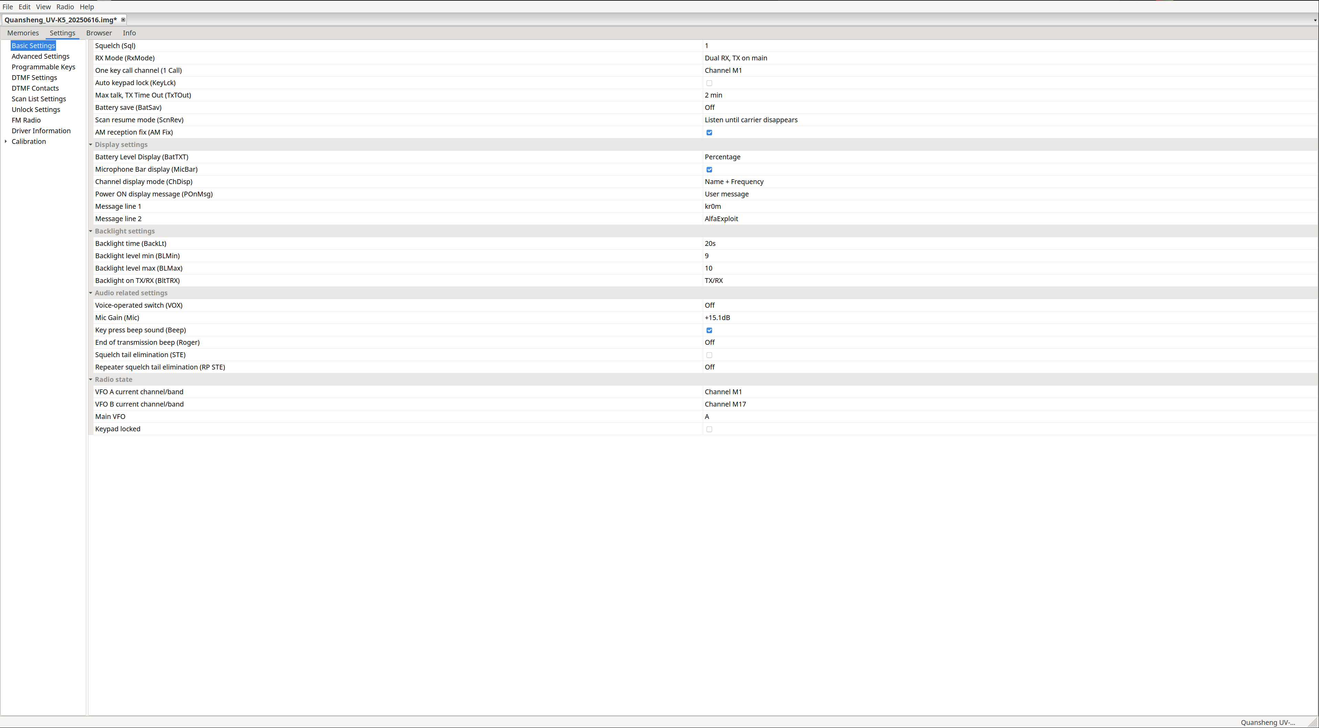
Task: Open RX Mode value dropdown
Action: point(735,58)
